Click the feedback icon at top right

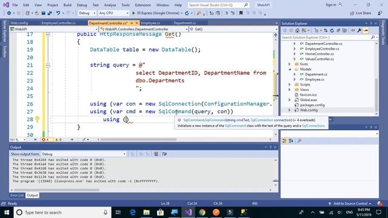(x=380, y=13)
